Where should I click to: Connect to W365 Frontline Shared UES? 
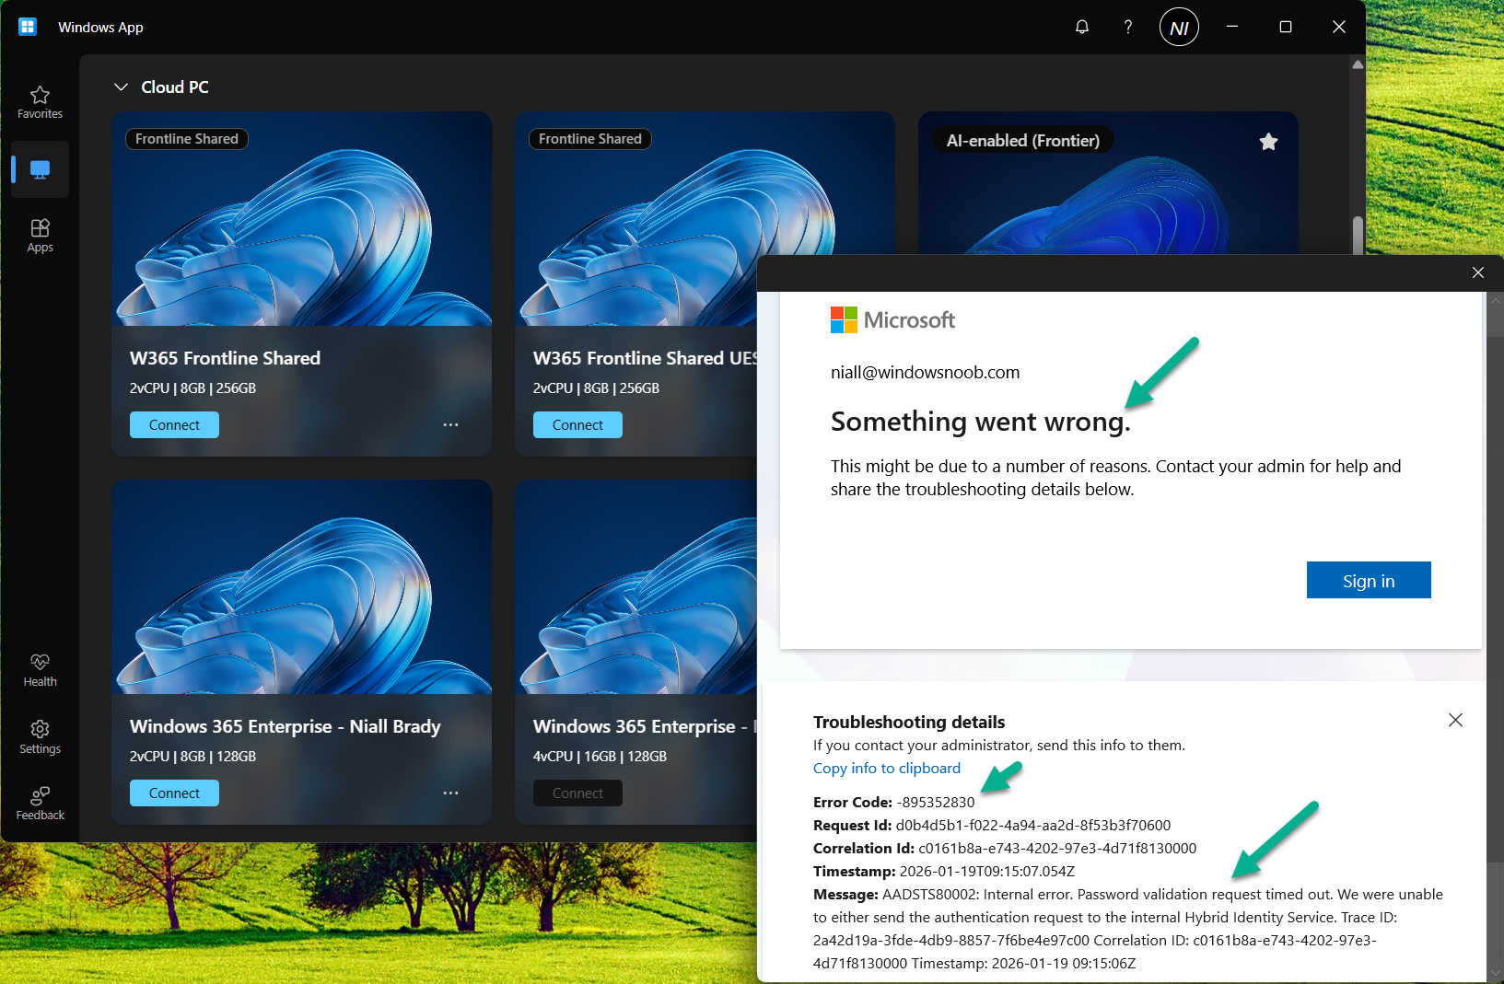pyautogui.click(x=577, y=425)
